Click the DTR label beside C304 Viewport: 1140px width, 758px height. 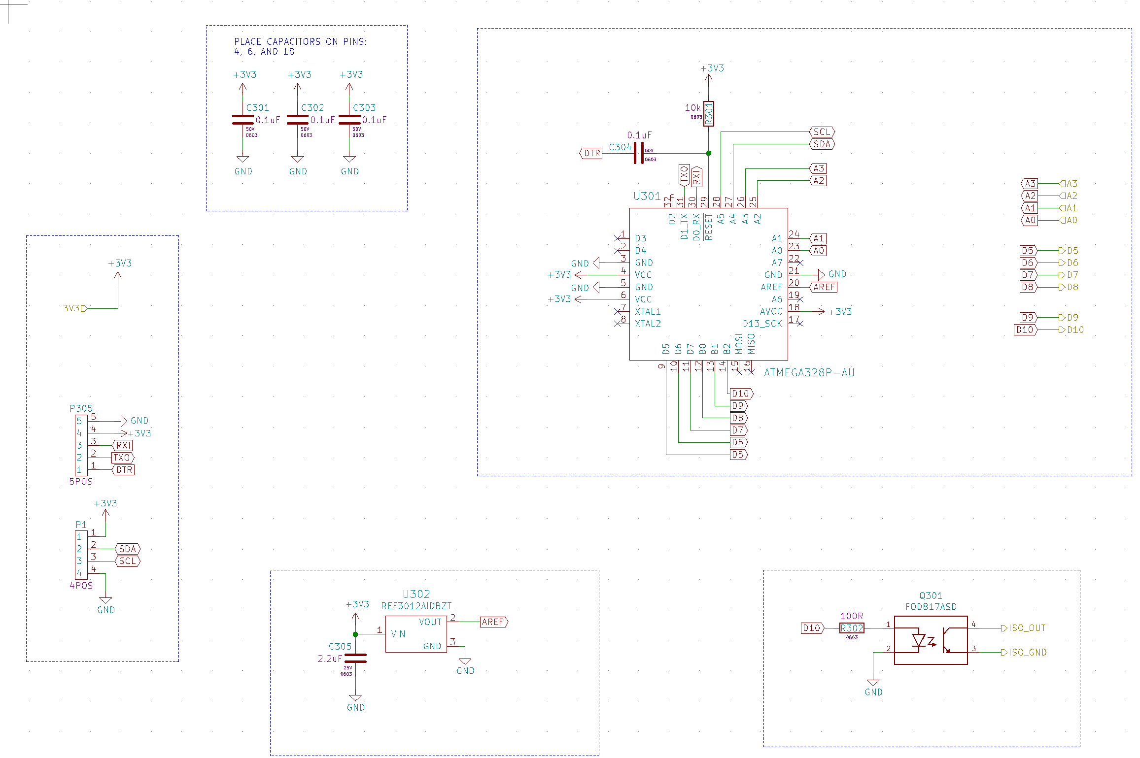(x=591, y=153)
